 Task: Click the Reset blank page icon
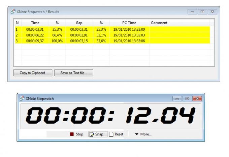click(111, 134)
